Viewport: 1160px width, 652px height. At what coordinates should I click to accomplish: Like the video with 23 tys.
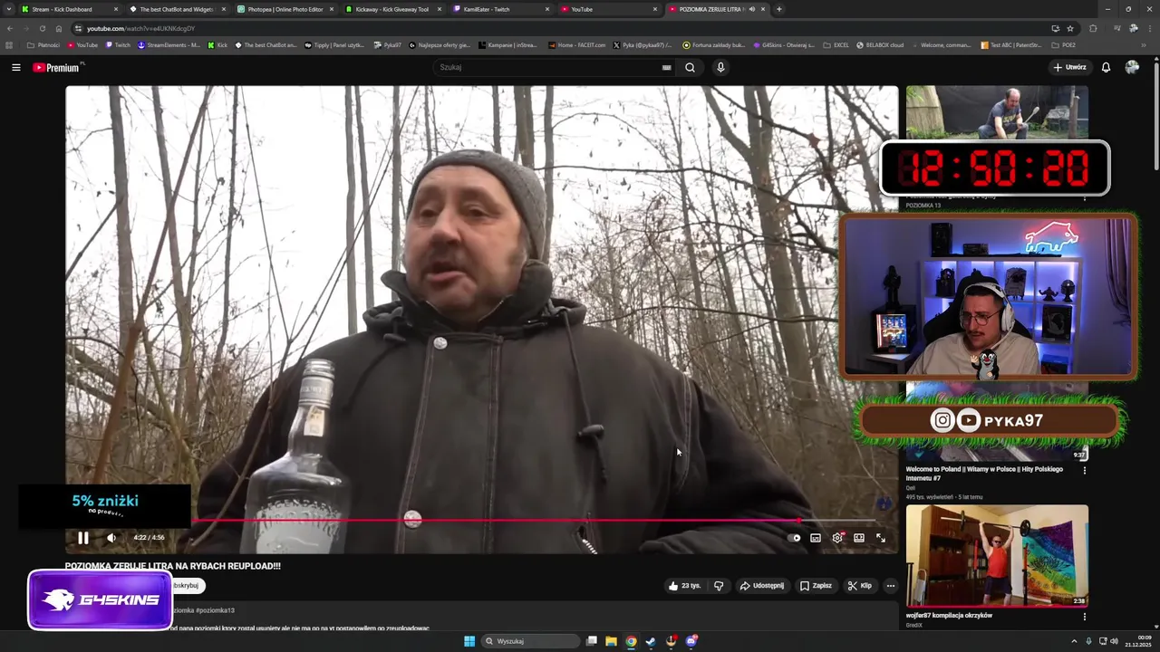684,586
